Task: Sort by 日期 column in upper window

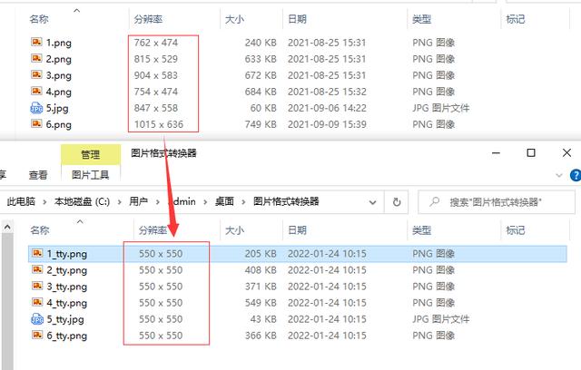Action: 297,19
